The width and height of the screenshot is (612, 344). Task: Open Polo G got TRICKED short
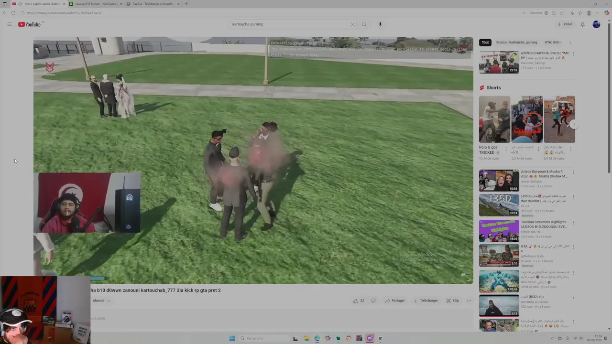[494, 119]
